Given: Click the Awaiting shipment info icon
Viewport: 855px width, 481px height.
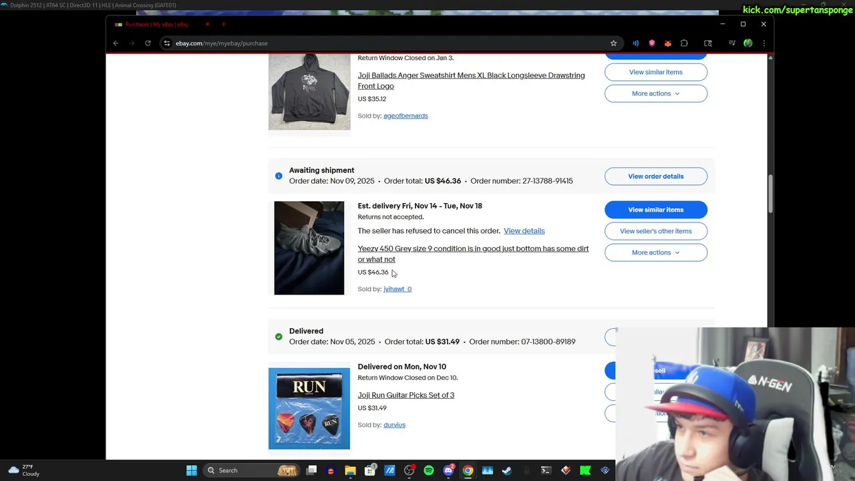Looking at the screenshot, I should tap(279, 176).
